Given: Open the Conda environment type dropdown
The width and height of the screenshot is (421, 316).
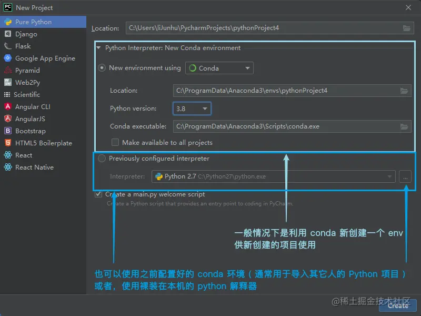Looking at the screenshot, I should (219, 68).
